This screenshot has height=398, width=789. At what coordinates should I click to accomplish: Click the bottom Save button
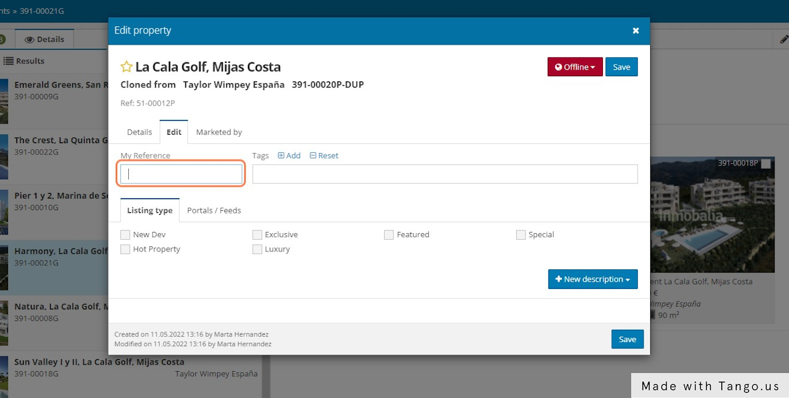click(x=627, y=339)
